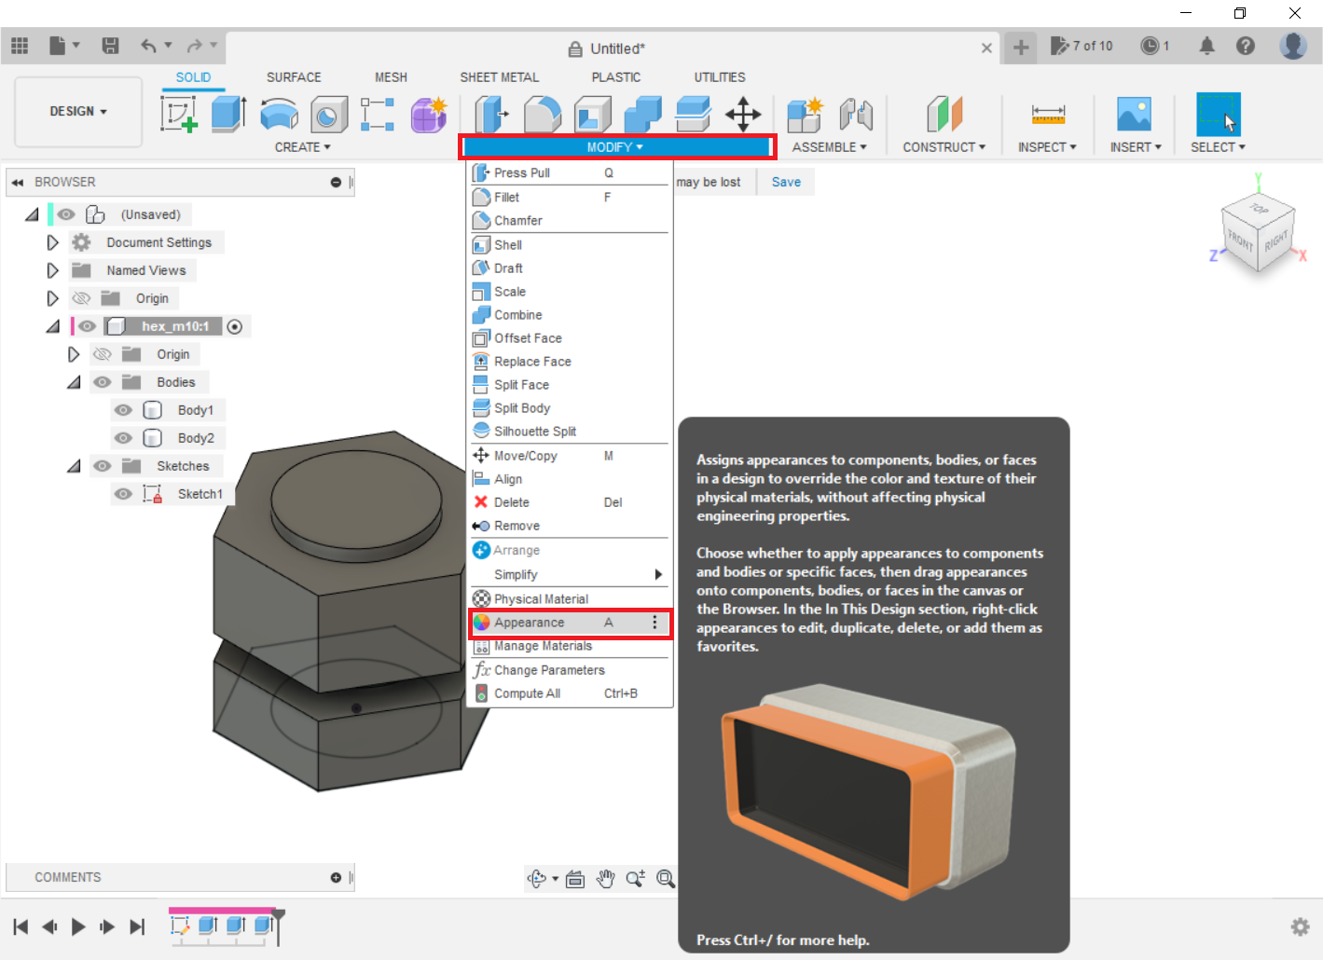Expand the Document Settings tree node

coord(53,242)
